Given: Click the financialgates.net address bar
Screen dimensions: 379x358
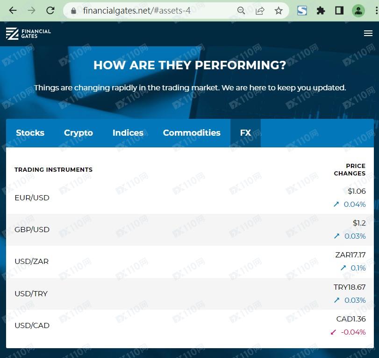Looking at the screenshot, I should (x=154, y=10).
